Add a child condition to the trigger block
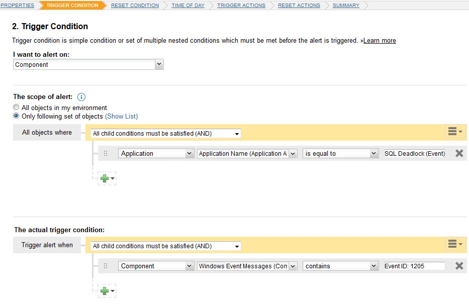469x307 pixels. coord(105,290)
